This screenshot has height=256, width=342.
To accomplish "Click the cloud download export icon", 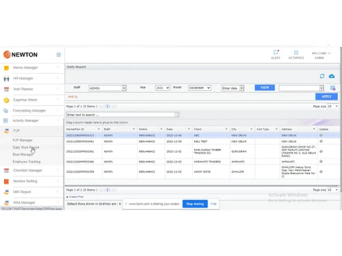I will (x=332, y=76).
